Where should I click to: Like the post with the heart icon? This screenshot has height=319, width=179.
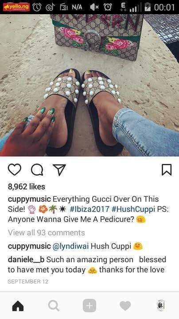pos(15,170)
